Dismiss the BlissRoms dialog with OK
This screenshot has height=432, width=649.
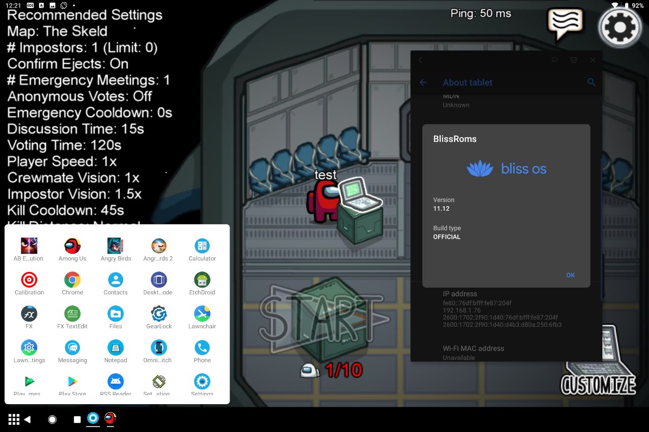[x=570, y=275]
